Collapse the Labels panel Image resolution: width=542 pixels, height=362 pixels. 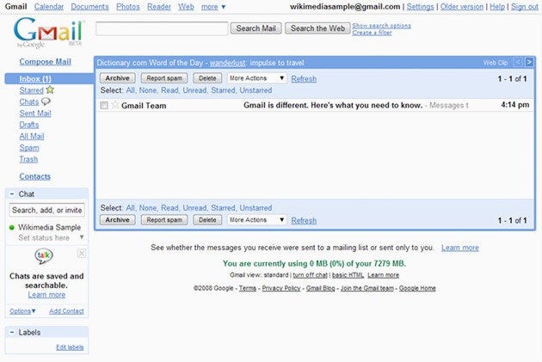point(12,332)
